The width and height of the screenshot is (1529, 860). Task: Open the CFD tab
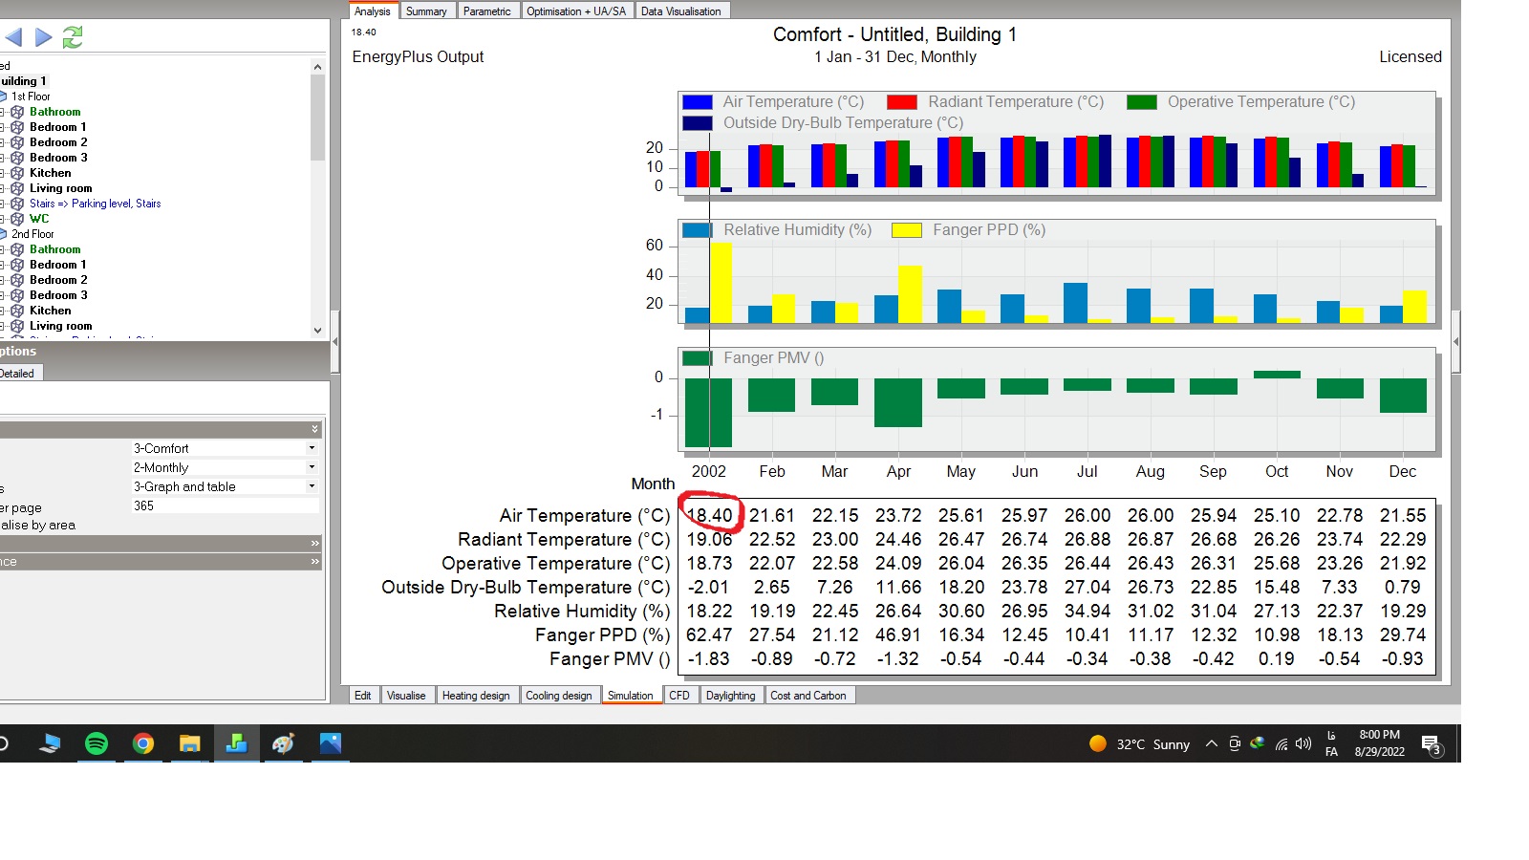679,696
